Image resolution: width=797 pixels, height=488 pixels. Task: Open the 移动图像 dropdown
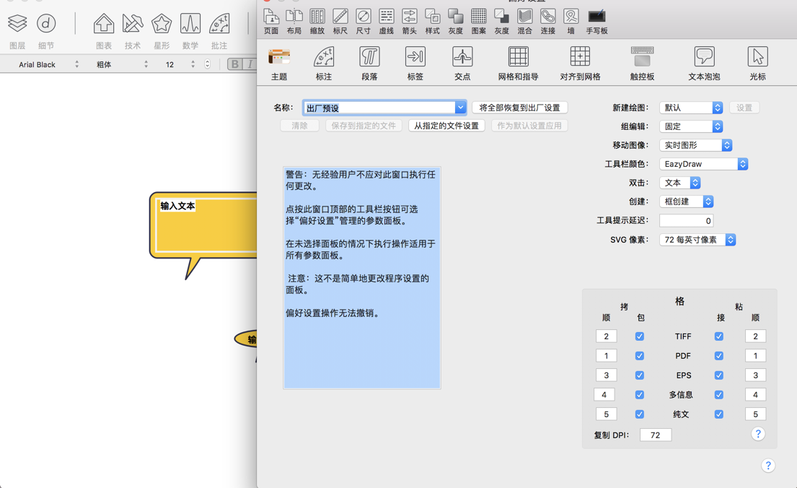click(695, 145)
